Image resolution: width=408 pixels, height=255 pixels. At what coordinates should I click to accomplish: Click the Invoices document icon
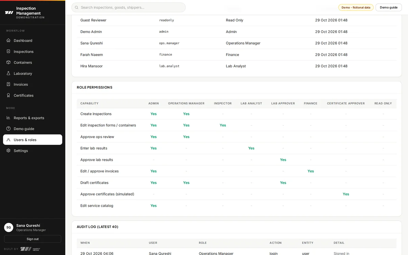pos(8,84)
